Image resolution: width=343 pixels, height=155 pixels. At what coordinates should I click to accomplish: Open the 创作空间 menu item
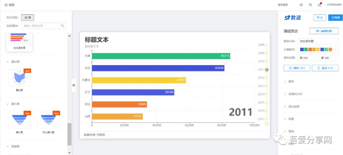282,5
